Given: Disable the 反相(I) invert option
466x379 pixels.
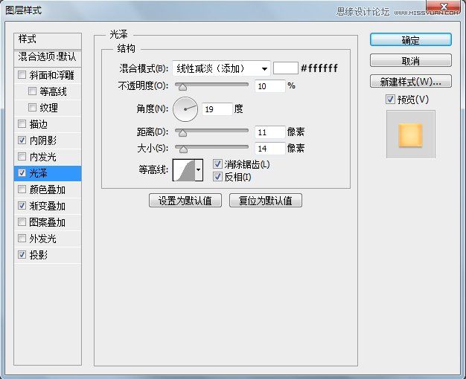Looking at the screenshot, I should (217, 177).
